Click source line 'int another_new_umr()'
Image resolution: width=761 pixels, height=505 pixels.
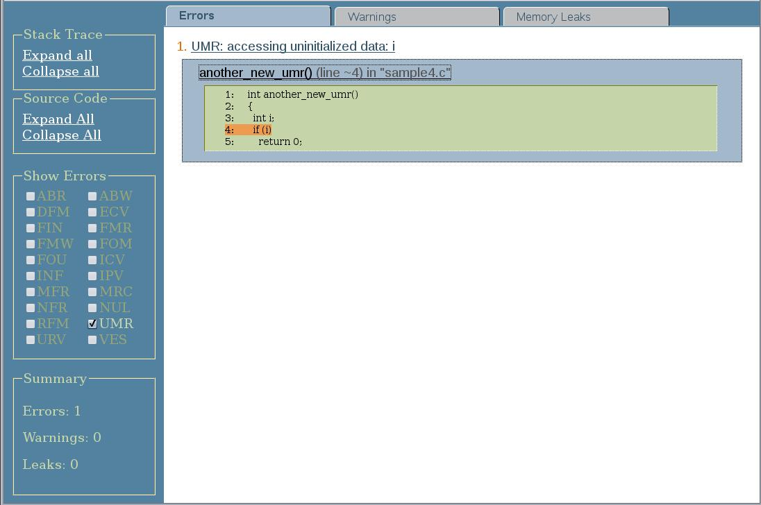pyautogui.click(x=302, y=94)
